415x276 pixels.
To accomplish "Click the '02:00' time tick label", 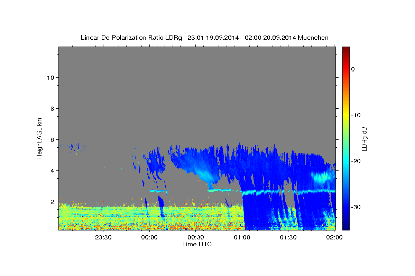I will tap(334, 237).
